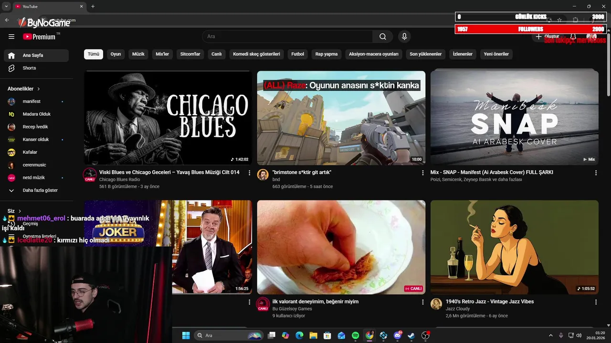The width and height of the screenshot is (611, 343).
Task: Open the Kanser olduk subscription
Action: coord(36,140)
